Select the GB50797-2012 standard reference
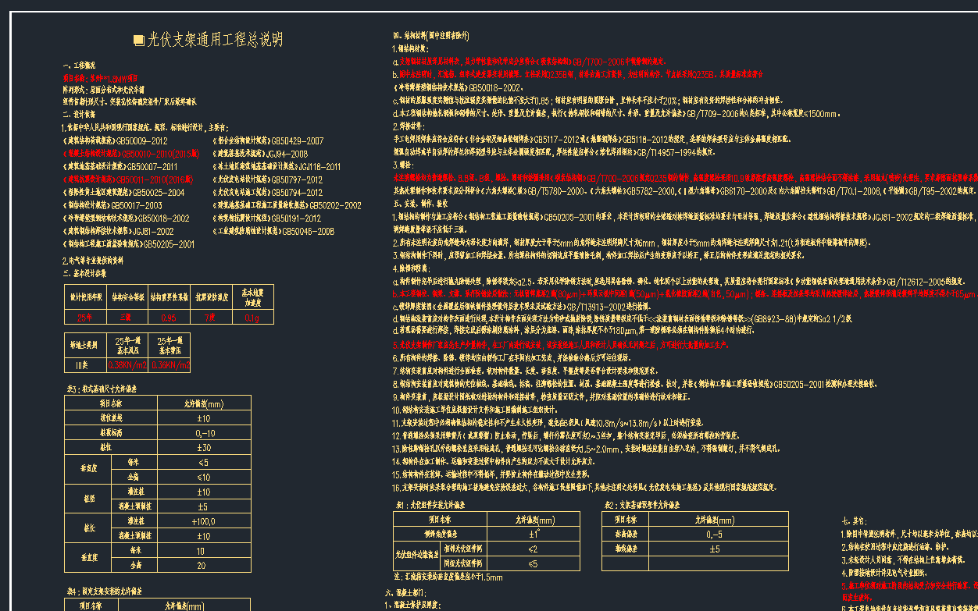 pyautogui.click(x=296, y=179)
